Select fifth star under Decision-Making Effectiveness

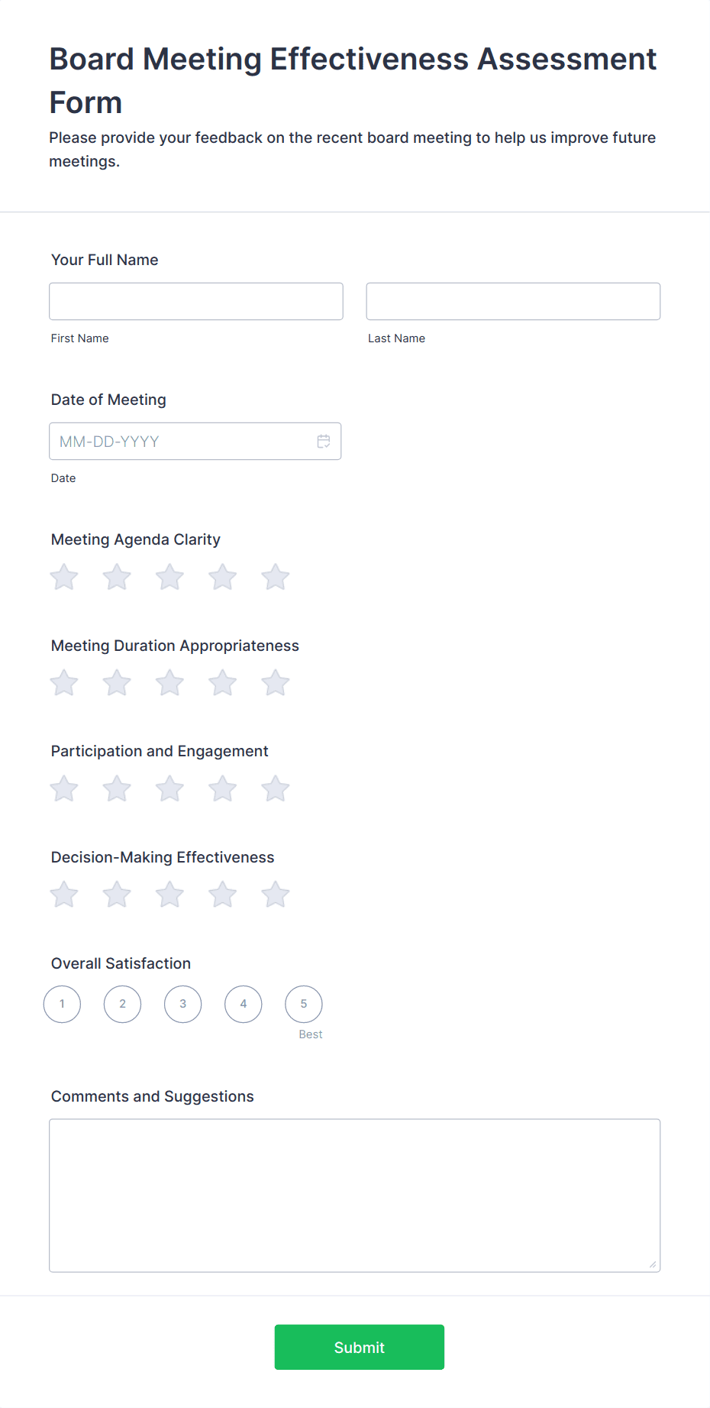(x=275, y=894)
